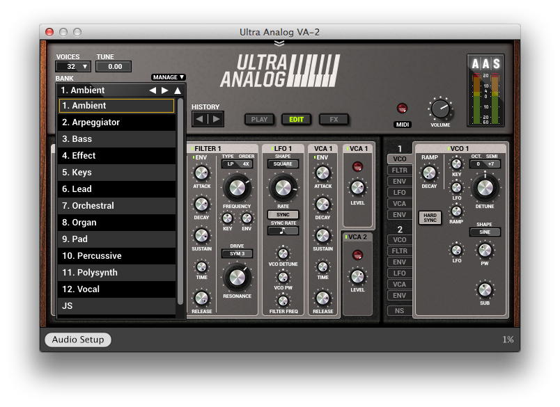Open the VCO 1 shape Sine selector
The width and height of the screenshot is (560, 407).
click(485, 232)
